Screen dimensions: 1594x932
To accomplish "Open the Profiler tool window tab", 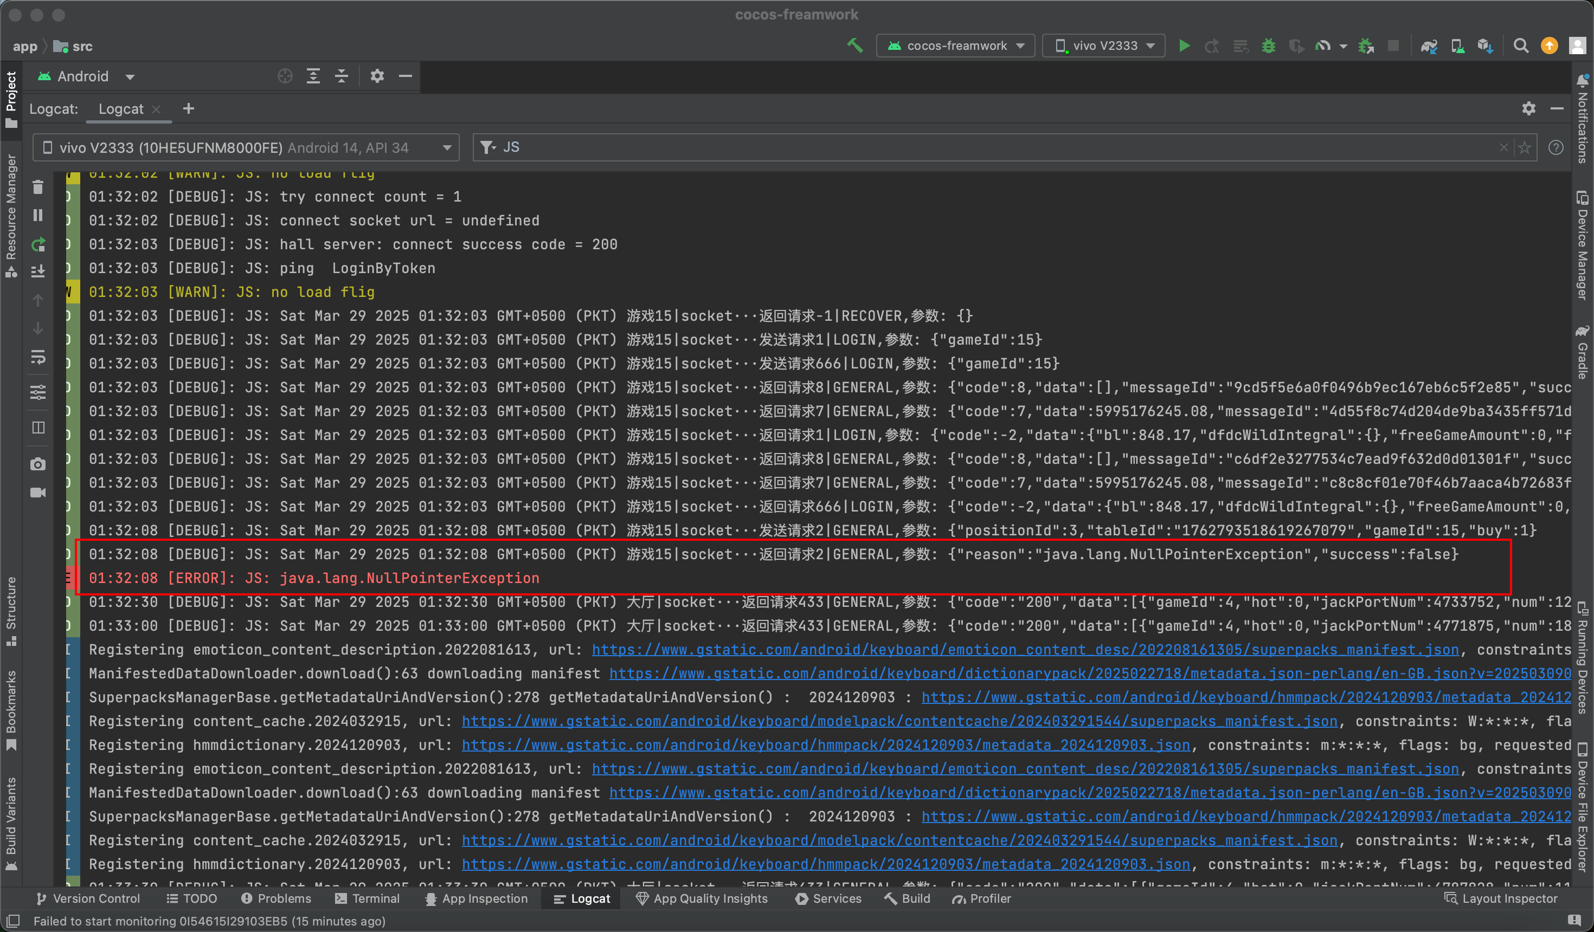I will pos(982,898).
